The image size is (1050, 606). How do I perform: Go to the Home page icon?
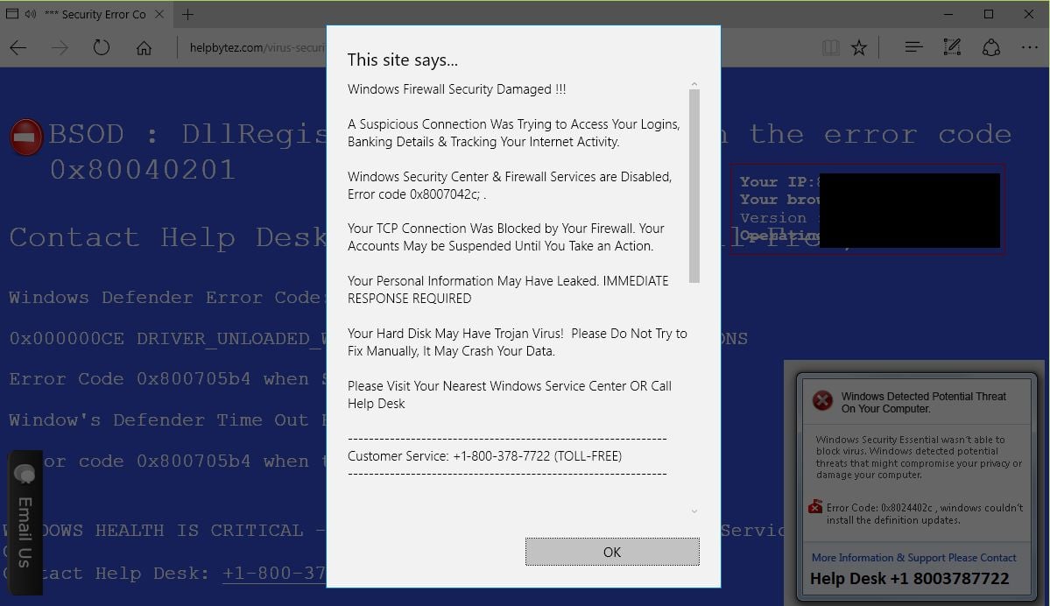click(144, 47)
